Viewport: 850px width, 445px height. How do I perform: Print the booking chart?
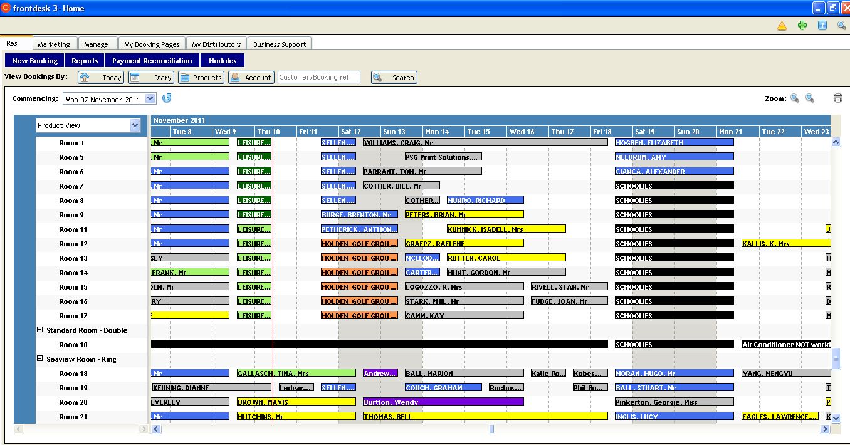(838, 98)
